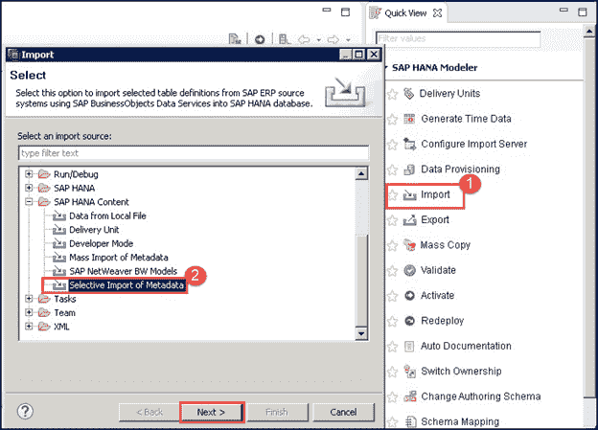Screen dimensions: 598x430
Task: Star the Validate entry
Action: [x=393, y=271]
